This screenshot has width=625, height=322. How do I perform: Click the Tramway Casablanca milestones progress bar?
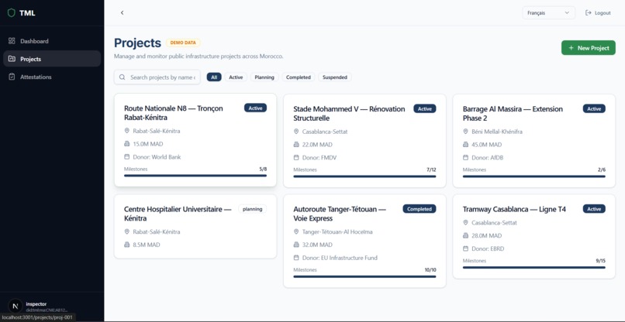(x=534, y=268)
